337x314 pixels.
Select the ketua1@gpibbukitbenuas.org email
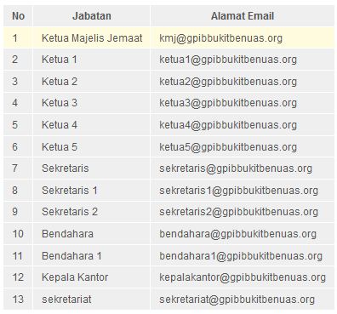tap(228, 60)
